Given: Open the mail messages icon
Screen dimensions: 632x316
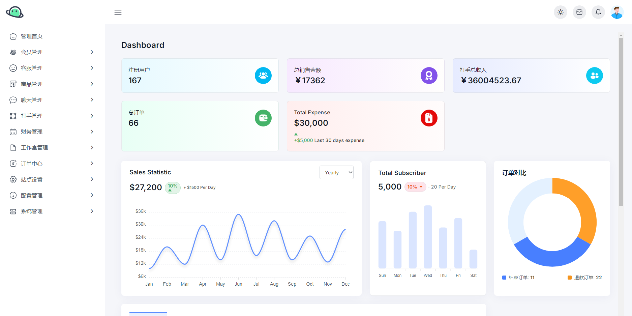Looking at the screenshot, I should click(579, 12).
